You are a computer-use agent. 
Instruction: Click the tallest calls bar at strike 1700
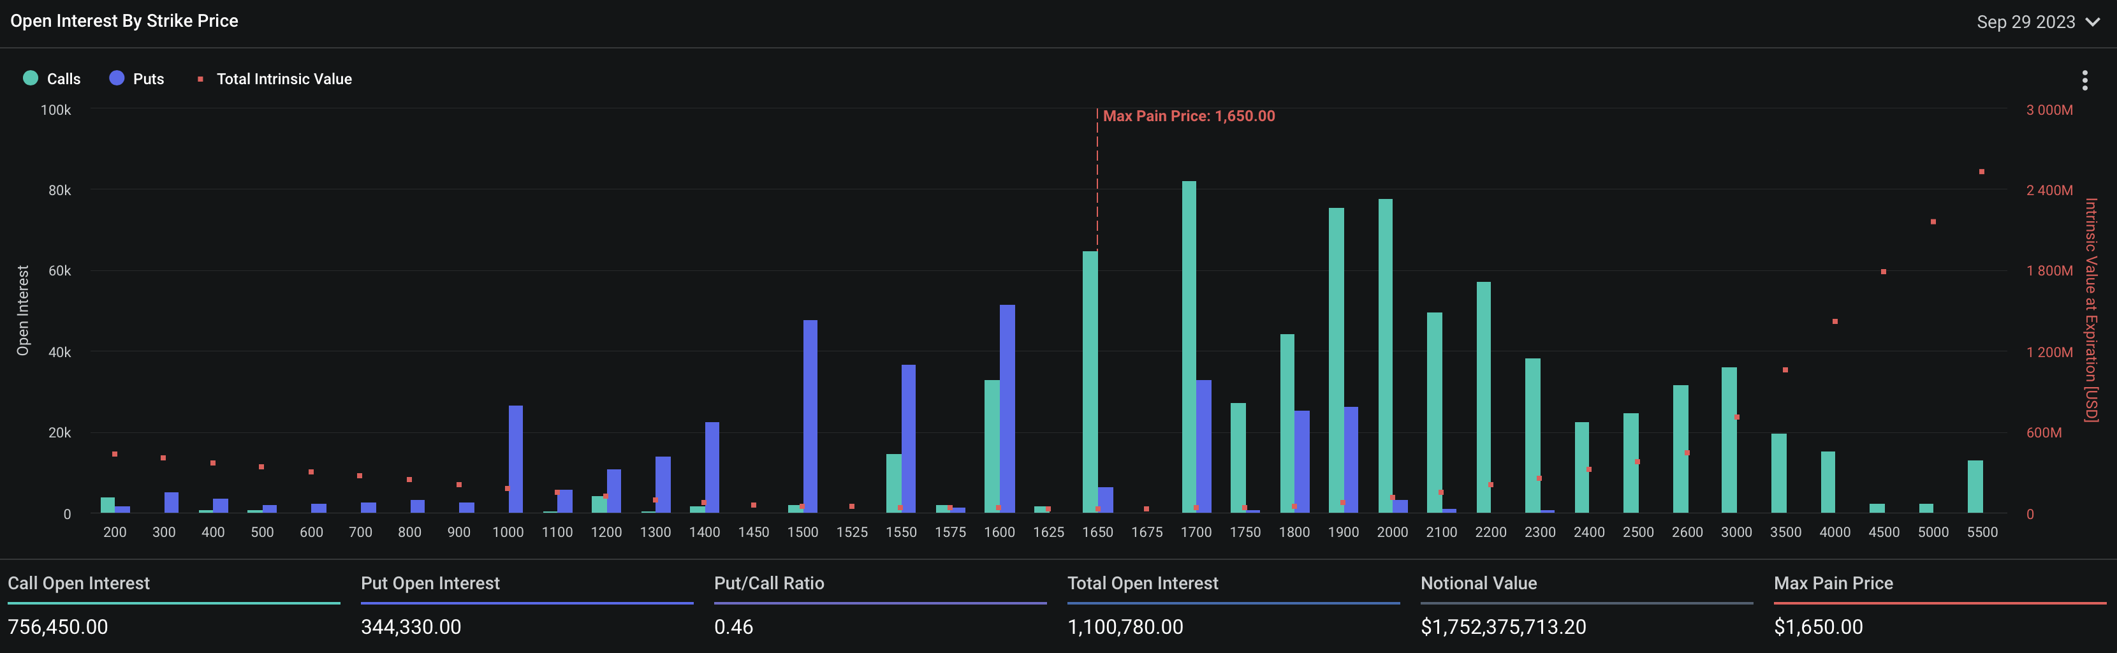coord(1189,345)
